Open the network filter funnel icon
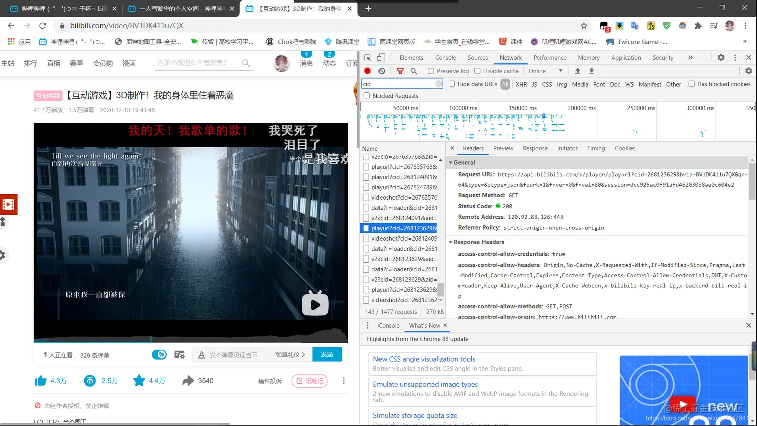 (400, 71)
